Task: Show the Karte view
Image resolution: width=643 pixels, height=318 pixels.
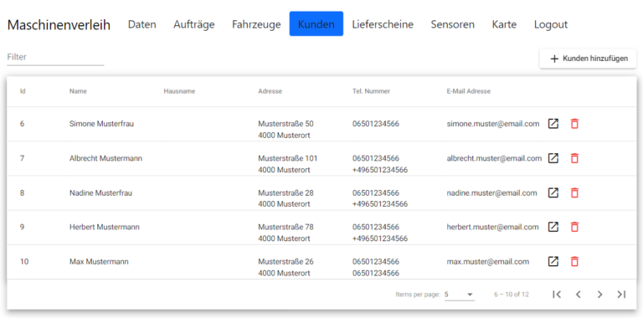Action: point(504,24)
